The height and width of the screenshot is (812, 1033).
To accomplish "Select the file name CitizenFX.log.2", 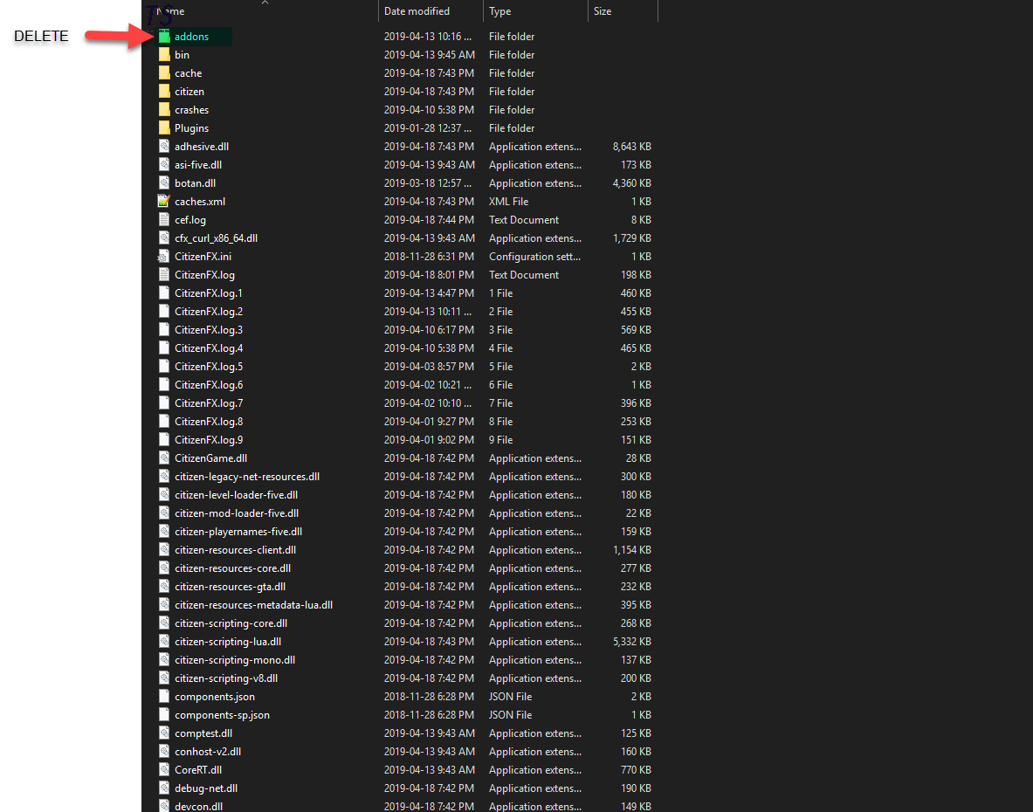I will [209, 312].
